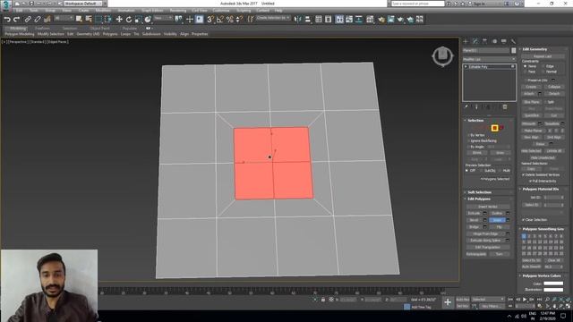Click the Render teapot icon

pyautogui.click(x=400, y=20)
